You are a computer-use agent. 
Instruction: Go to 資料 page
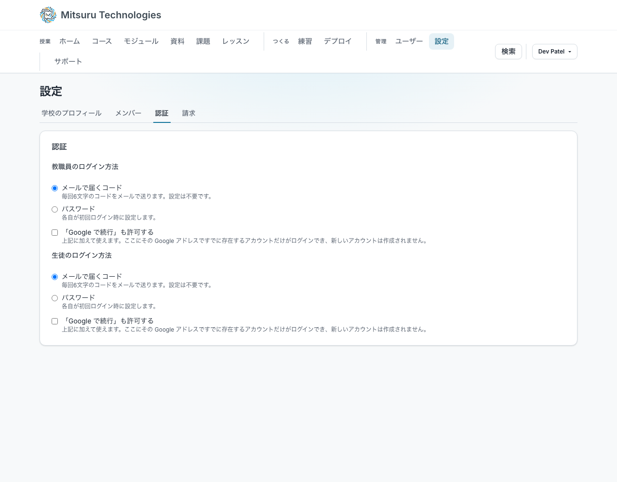pyautogui.click(x=177, y=41)
